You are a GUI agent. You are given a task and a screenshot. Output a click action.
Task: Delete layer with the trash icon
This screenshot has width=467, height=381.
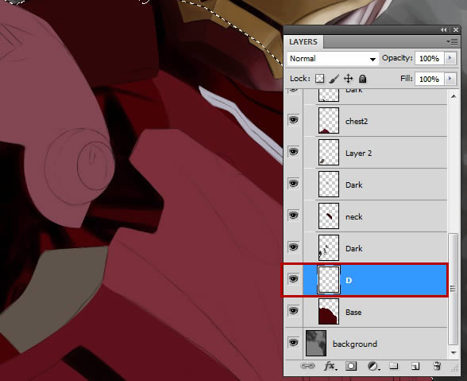pos(437,366)
